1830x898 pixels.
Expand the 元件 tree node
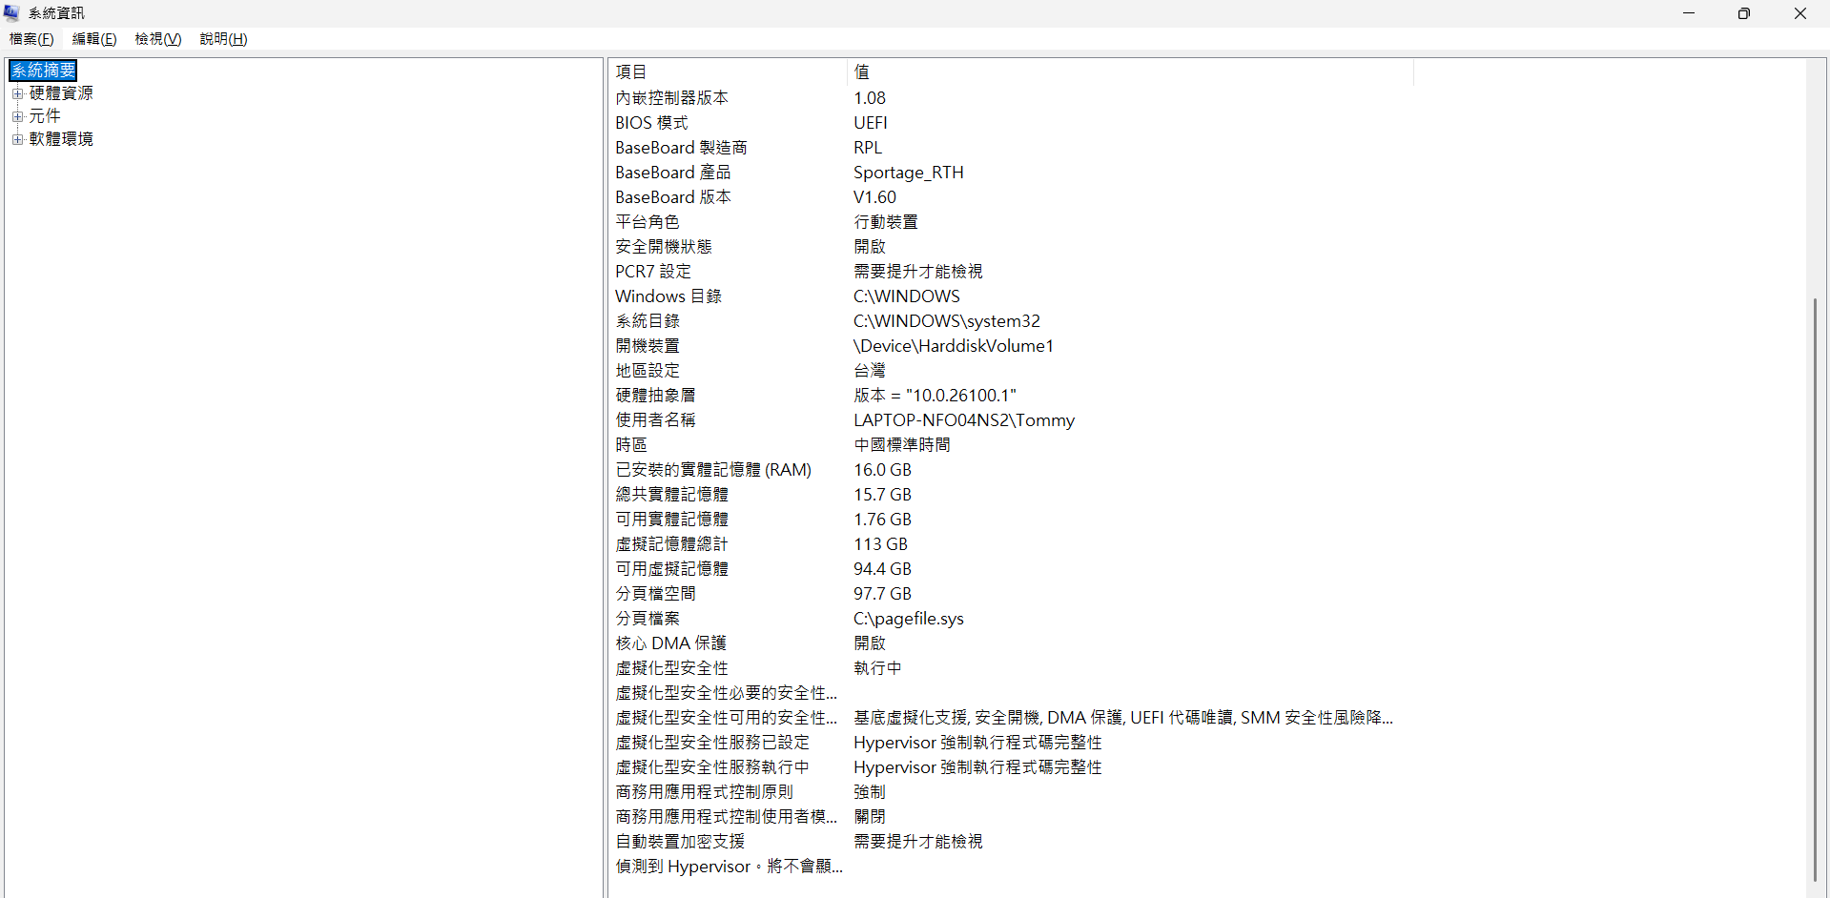coord(17,116)
